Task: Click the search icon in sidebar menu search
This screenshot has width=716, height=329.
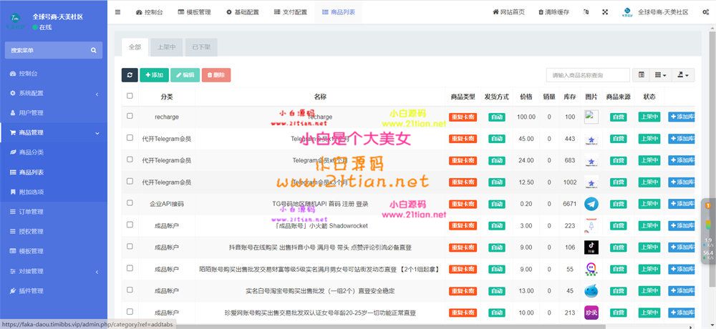Action: point(94,50)
